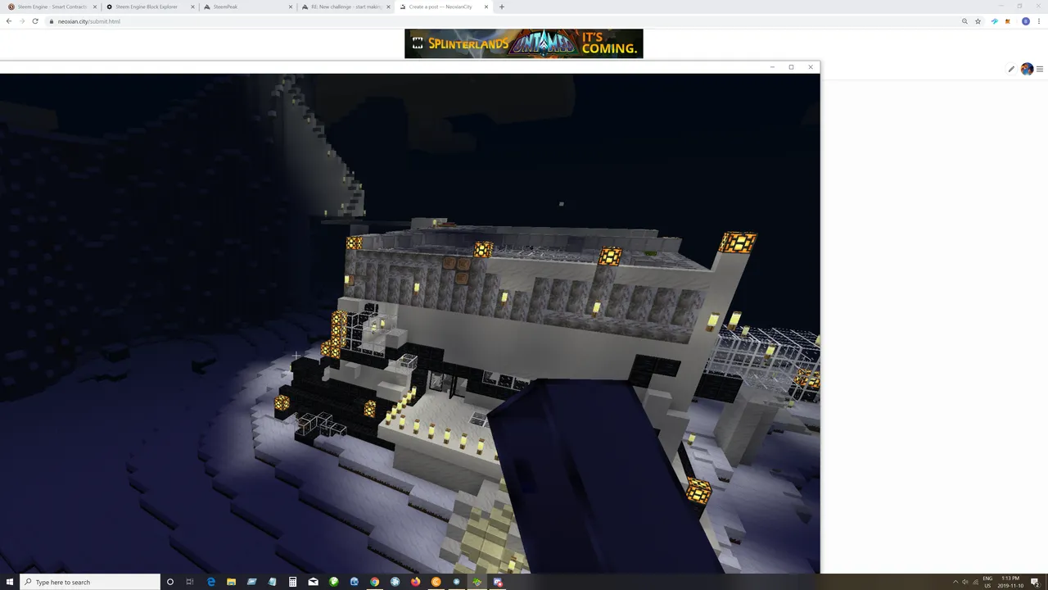This screenshot has height=590, width=1048.
Task: Close the RE: New challenge tab
Action: point(388,7)
